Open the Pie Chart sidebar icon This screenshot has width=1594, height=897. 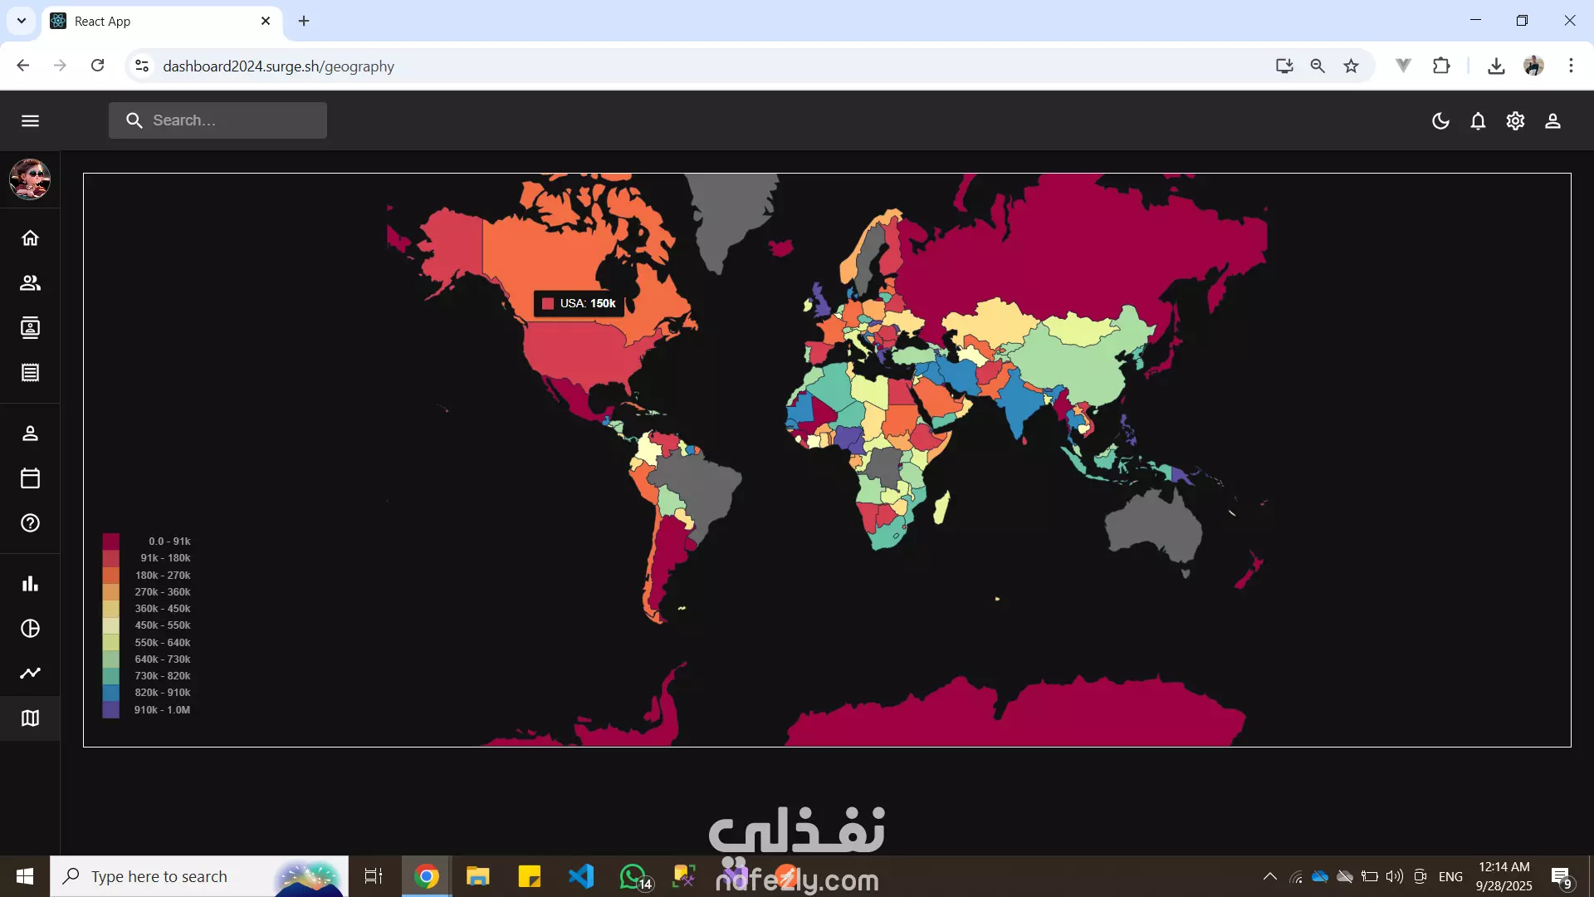(x=31, y=629)
